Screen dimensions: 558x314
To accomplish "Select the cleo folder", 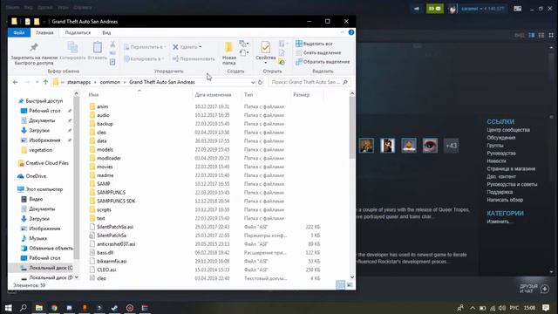I will [x=101, y=133].
